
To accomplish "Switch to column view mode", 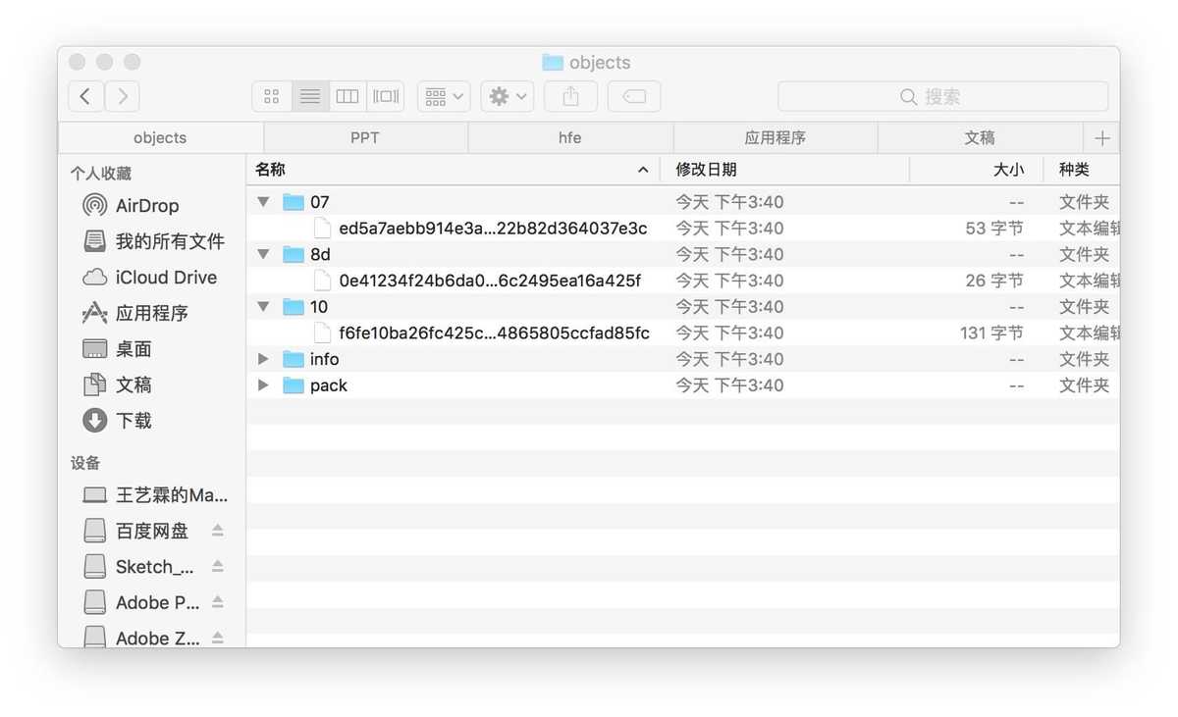I will point(348,96).
